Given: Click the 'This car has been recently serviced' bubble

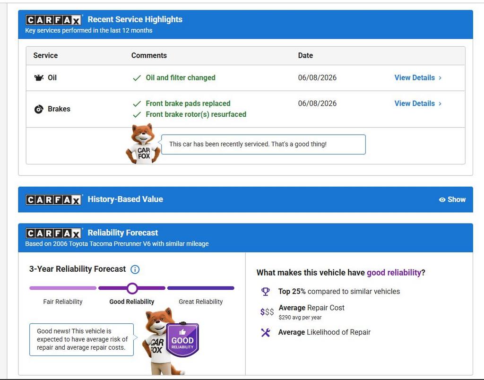Looking at the screenshot, I should 263,145.
